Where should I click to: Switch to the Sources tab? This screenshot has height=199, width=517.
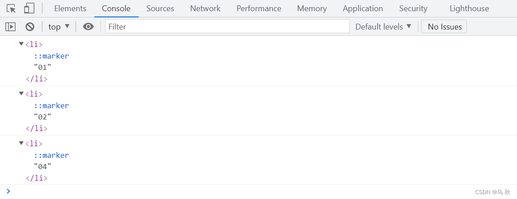[x=160, y=8]
